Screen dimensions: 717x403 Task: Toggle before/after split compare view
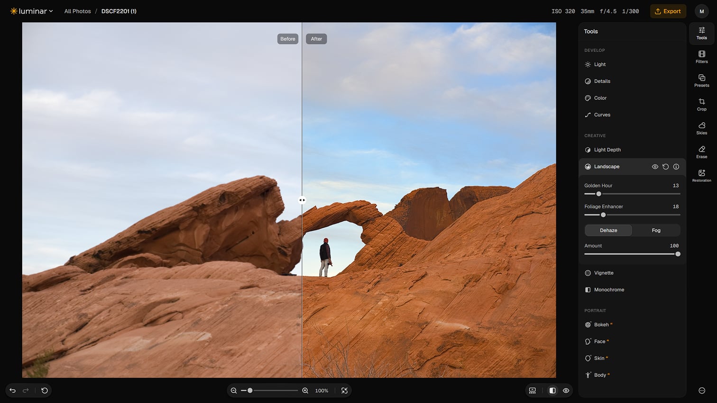pyautogui.click(x=552, y=391)
